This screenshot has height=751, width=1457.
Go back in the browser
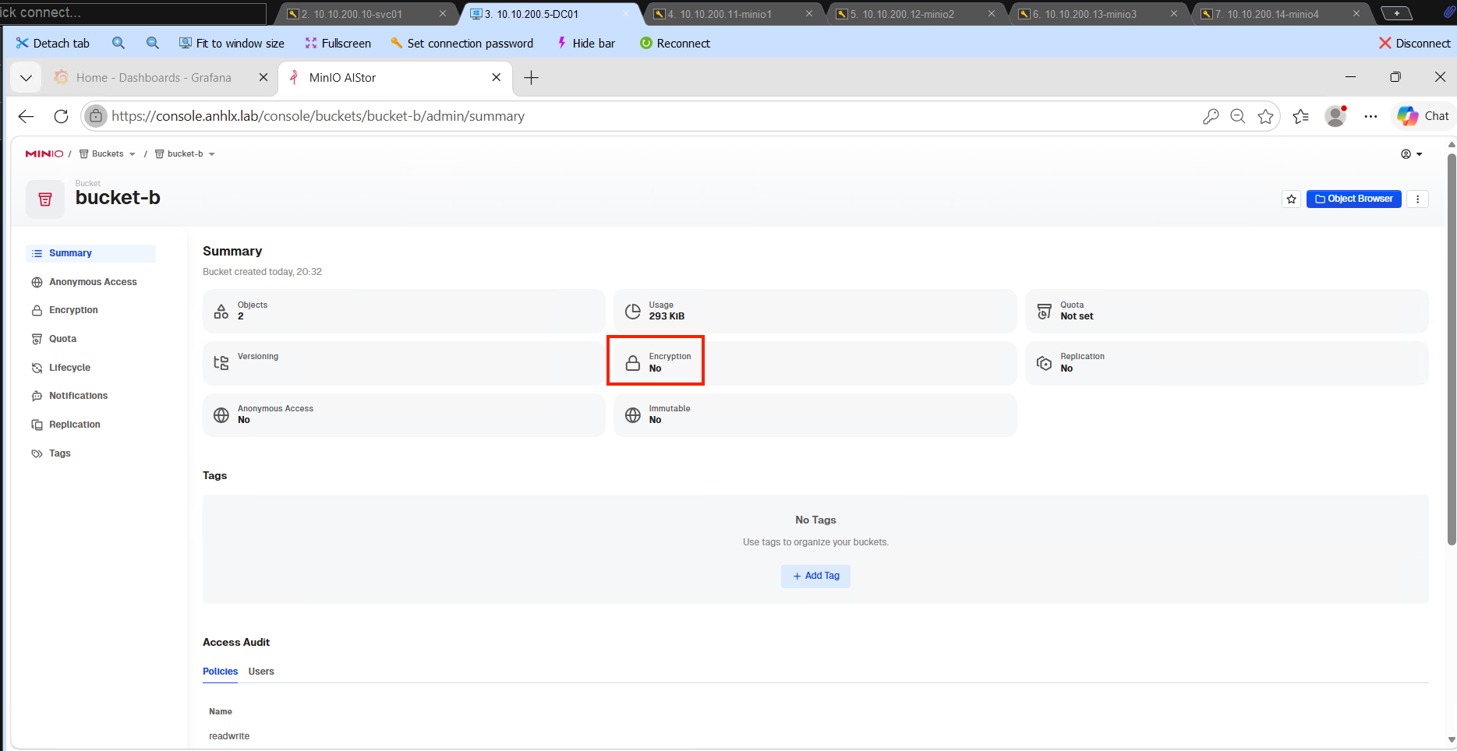tap(27, 116)
